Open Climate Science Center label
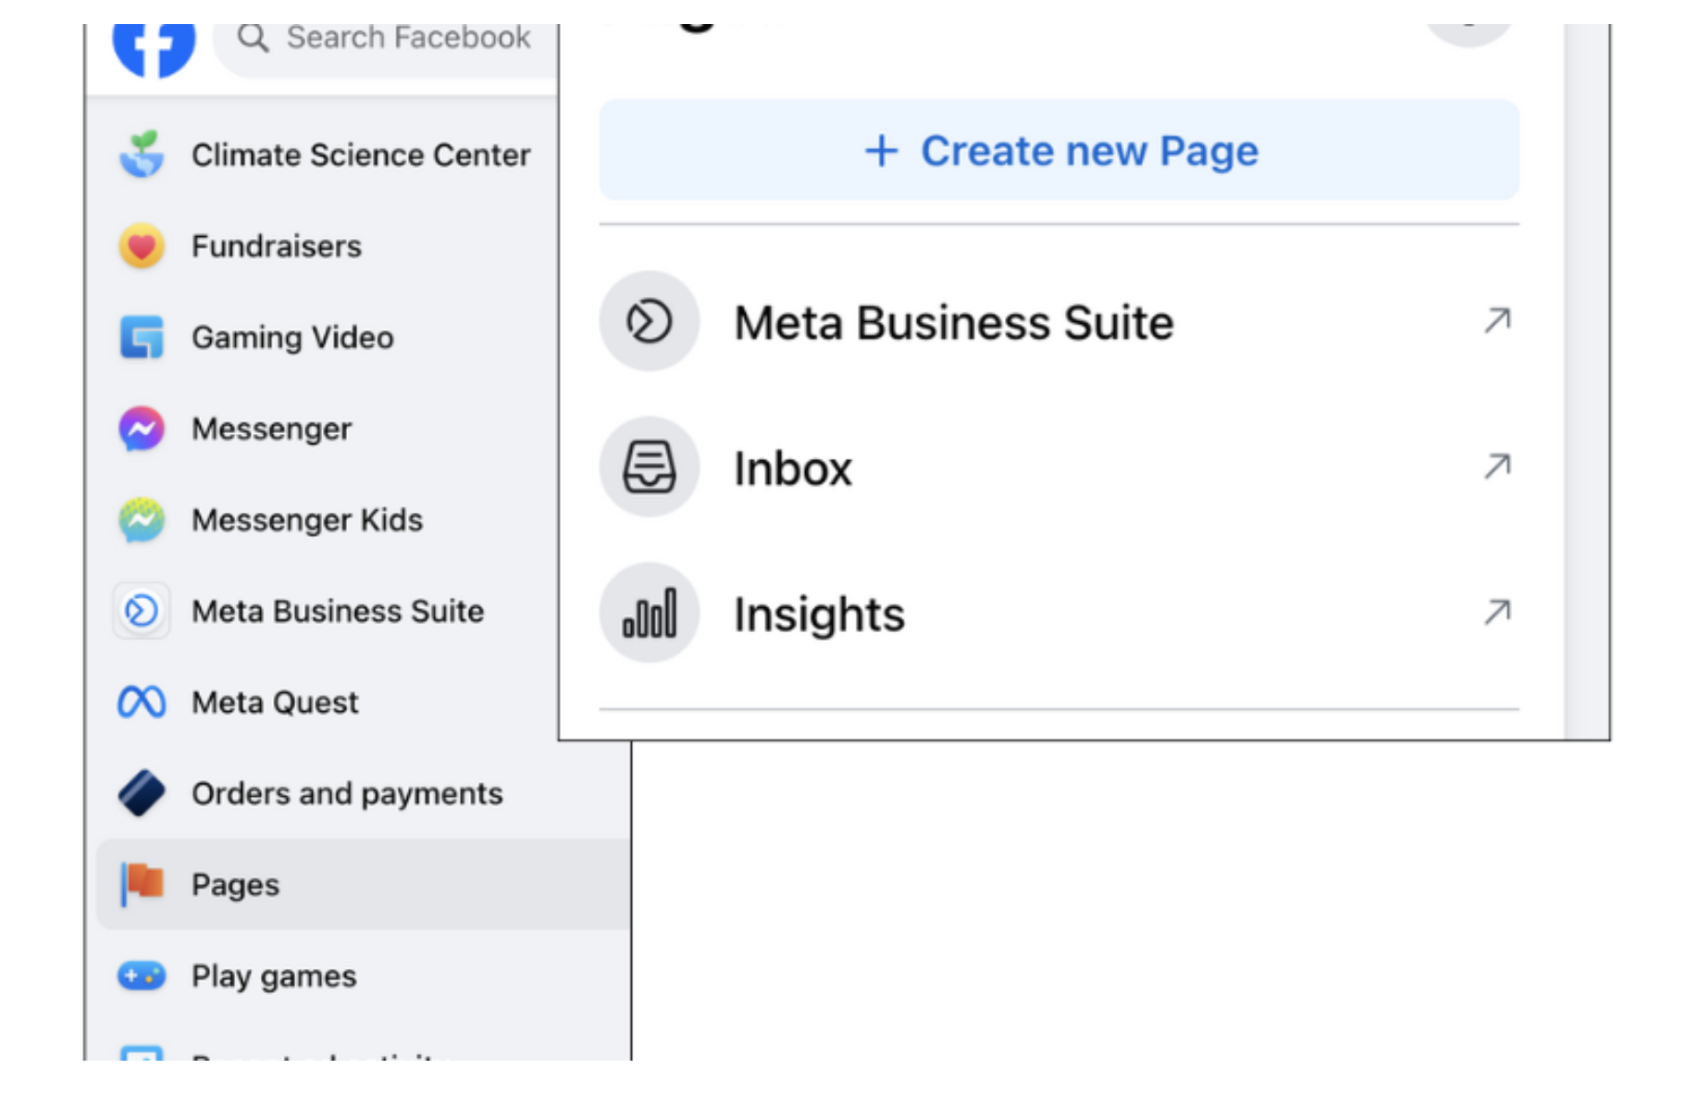This screenshot has height=1094, width=1686. pyautogui.click(x=361, y=155)
